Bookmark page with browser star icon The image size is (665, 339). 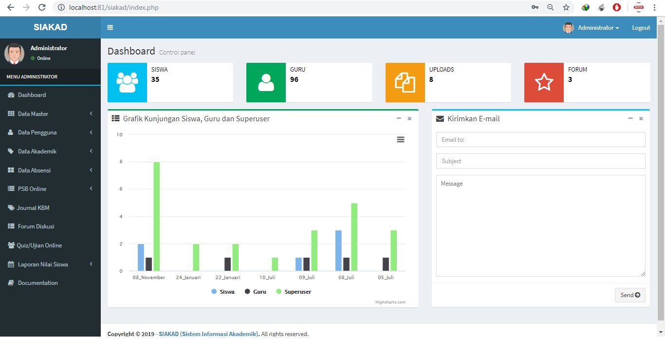566,7
